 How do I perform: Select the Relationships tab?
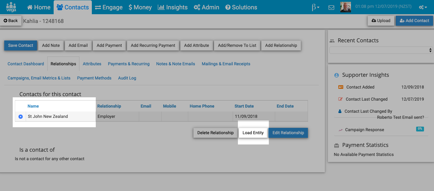[63, 64]
